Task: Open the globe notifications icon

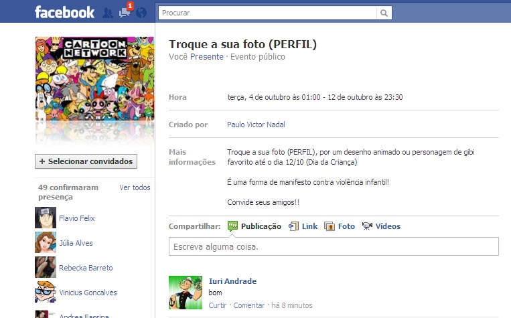Action: pyautogui.click(x=141, y=13)
